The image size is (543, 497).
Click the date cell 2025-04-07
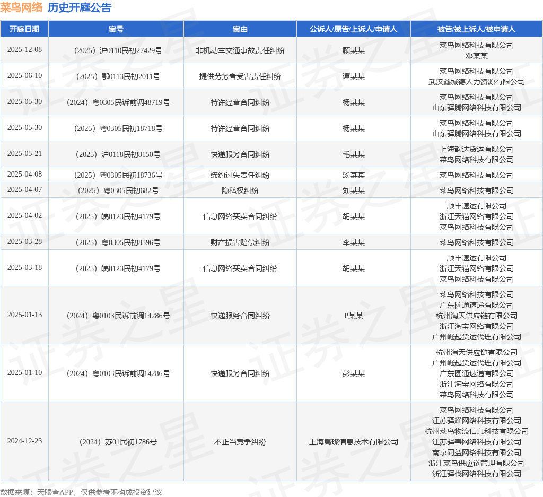point(24,189)
